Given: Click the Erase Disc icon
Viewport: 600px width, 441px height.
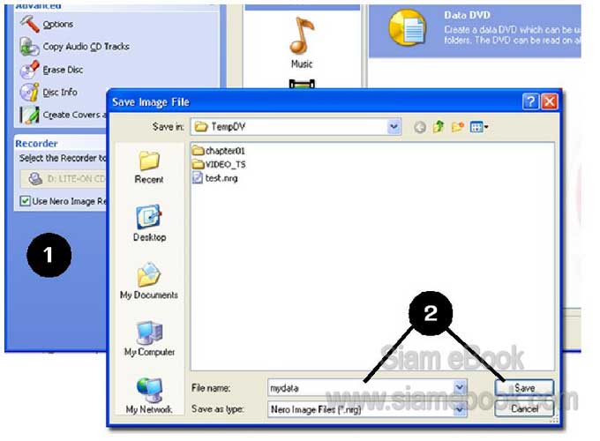Looking at the screenshot, I should point(29,70).
